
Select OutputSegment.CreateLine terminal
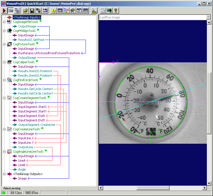[37, 125]
